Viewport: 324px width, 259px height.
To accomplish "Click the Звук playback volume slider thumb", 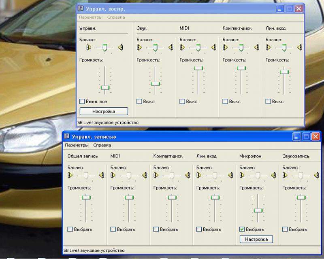I will point(155,84).
